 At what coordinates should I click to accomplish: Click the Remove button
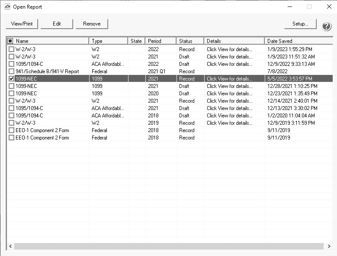point(92,24)
